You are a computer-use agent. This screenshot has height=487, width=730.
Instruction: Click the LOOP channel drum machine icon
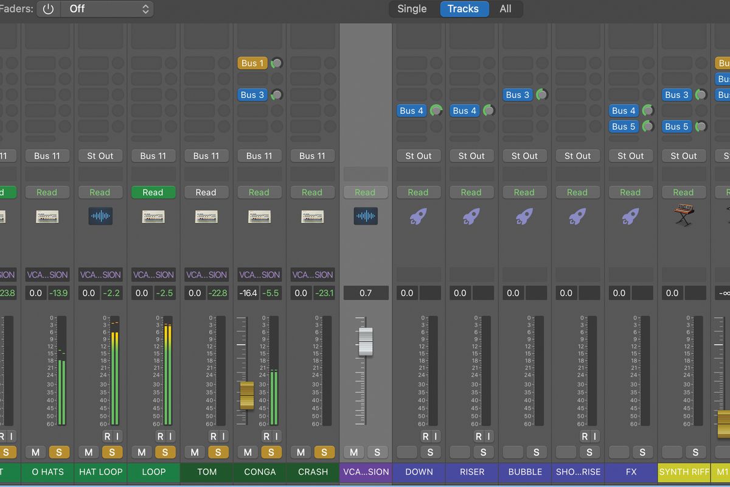(x=153, y=217)
